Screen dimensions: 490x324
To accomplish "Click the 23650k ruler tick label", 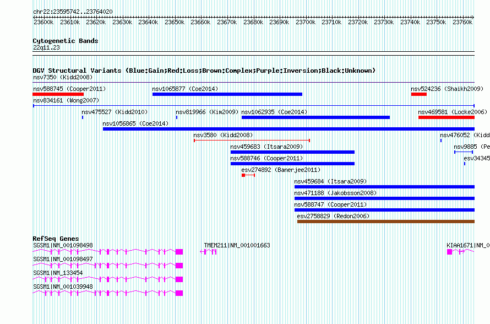I will 175,22.
